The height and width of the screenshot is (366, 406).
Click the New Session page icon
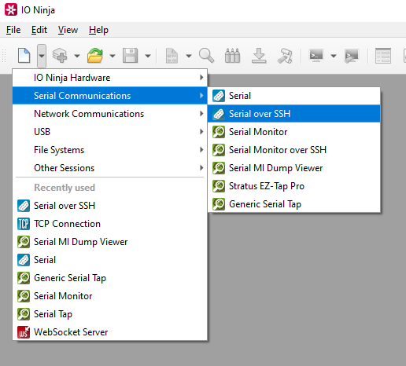tap(24, 56)
